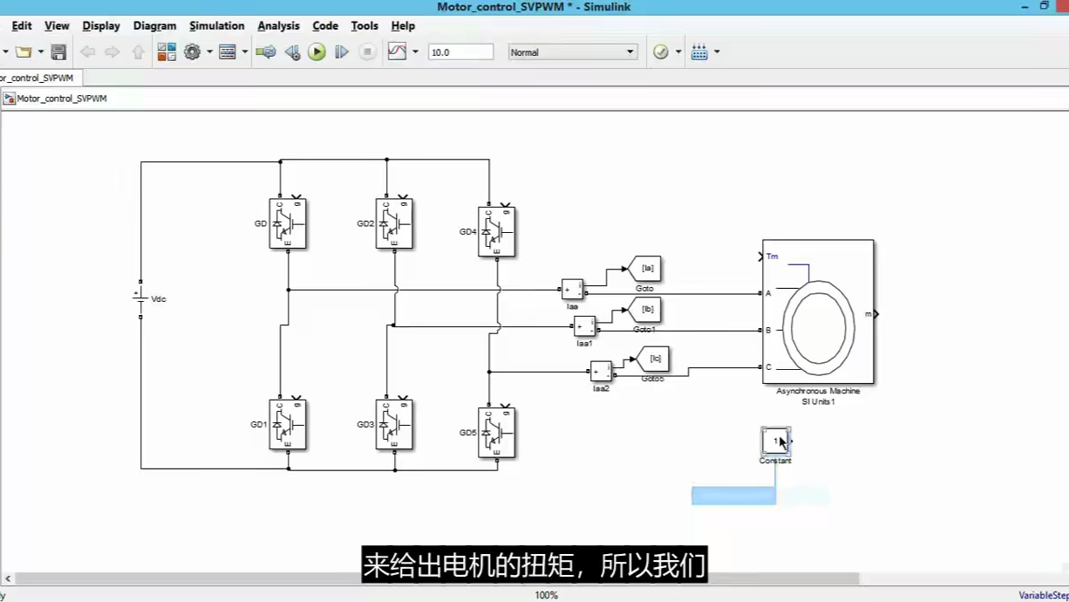The height and width of the screenshot is (602, 1069).
Task: Open the dropdown next to the Open folder icon
Action: [x=41, y=51]
